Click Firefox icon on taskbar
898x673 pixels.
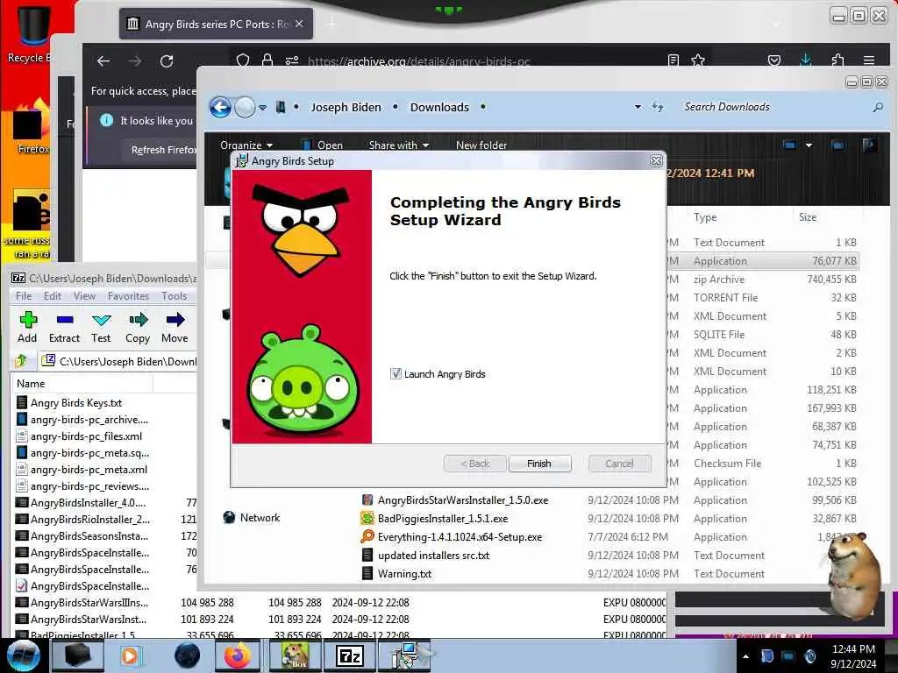(237, 655)
